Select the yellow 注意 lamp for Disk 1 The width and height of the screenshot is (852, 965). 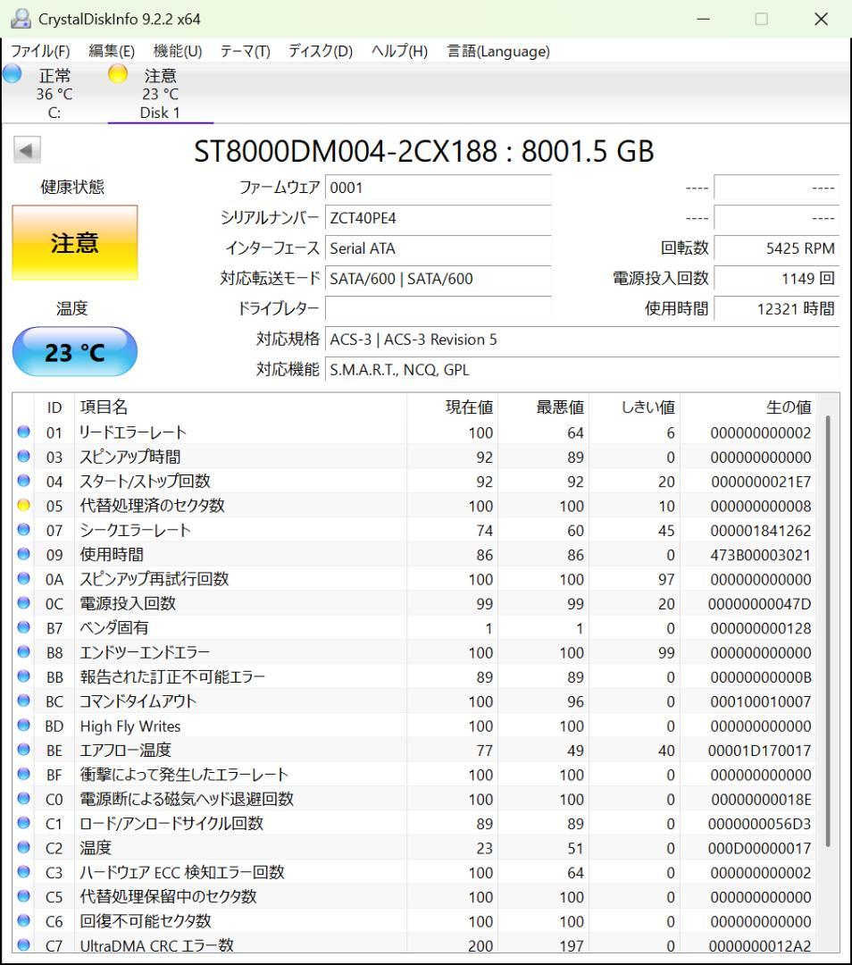click(x=116, y=75)
